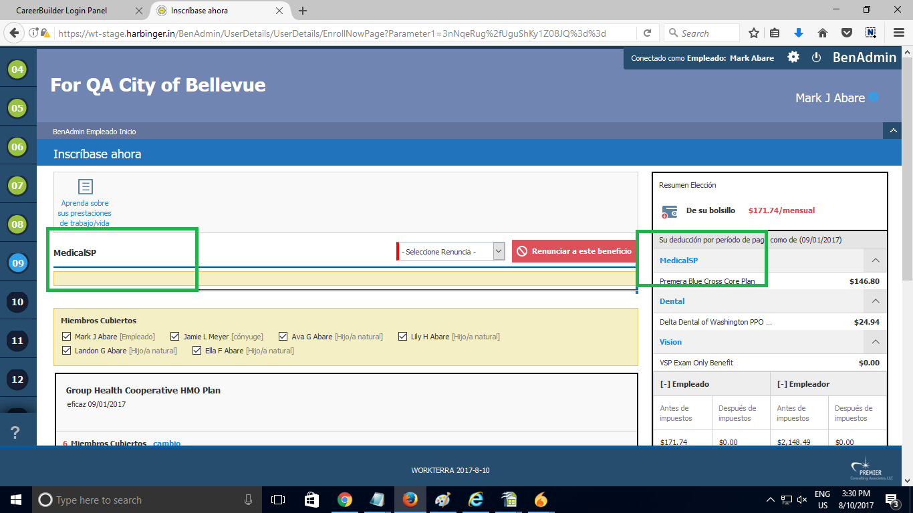Click the $171.74/mensual amount
Image resolution: width=913 pixels, height=513 pixels.
781,210
